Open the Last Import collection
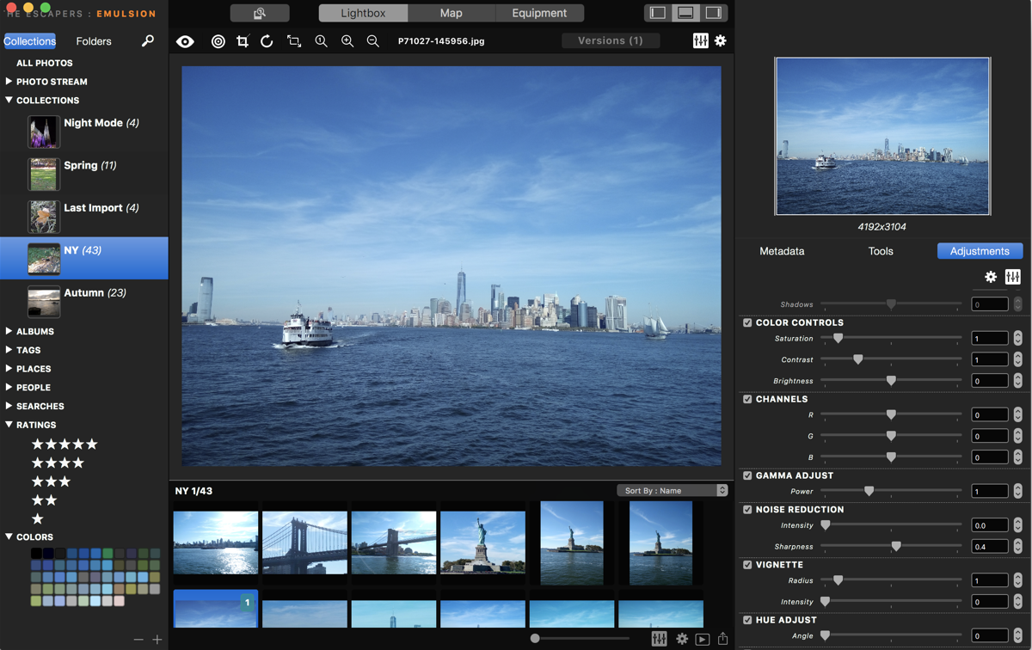The height and width of the screenshot is (650, 1032). point(84,216)
